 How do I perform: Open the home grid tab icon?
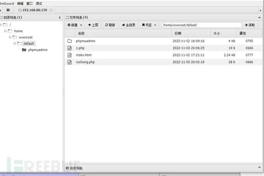coord(8,10)
